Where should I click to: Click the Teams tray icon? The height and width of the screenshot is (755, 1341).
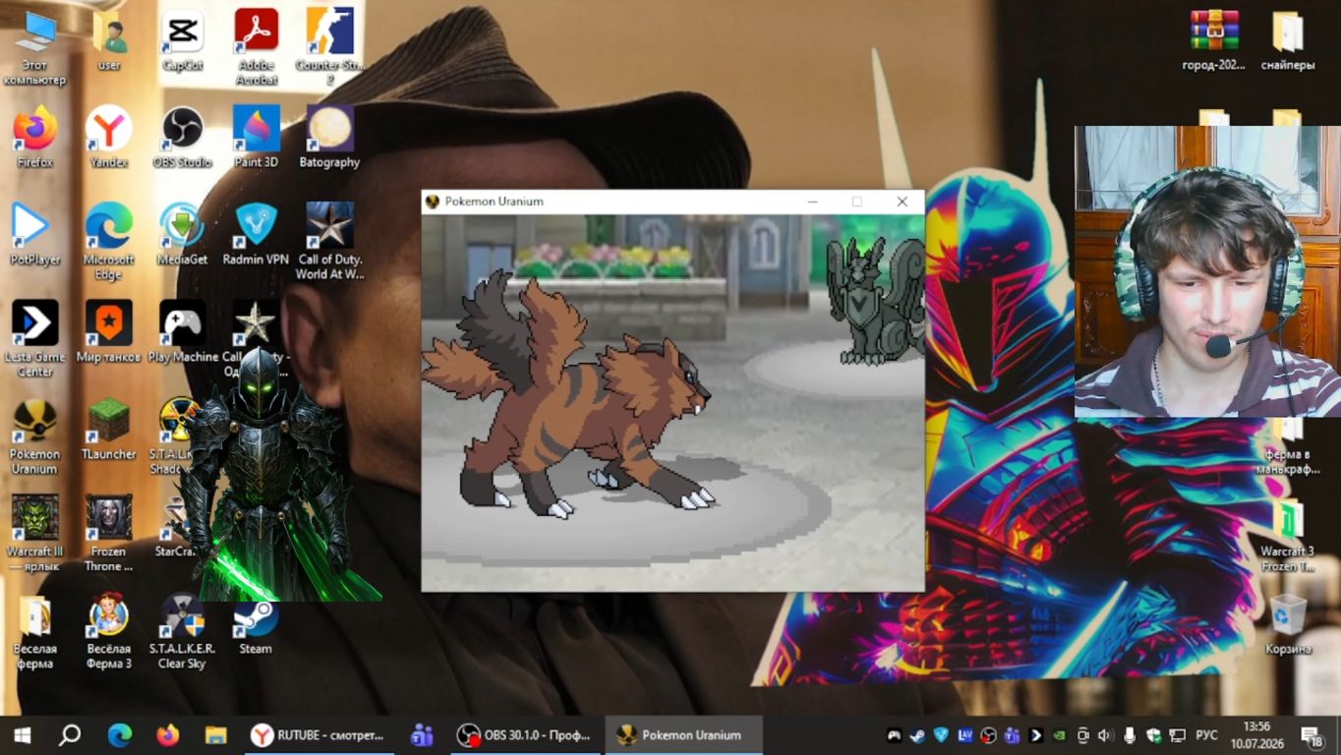(1012, 735)
